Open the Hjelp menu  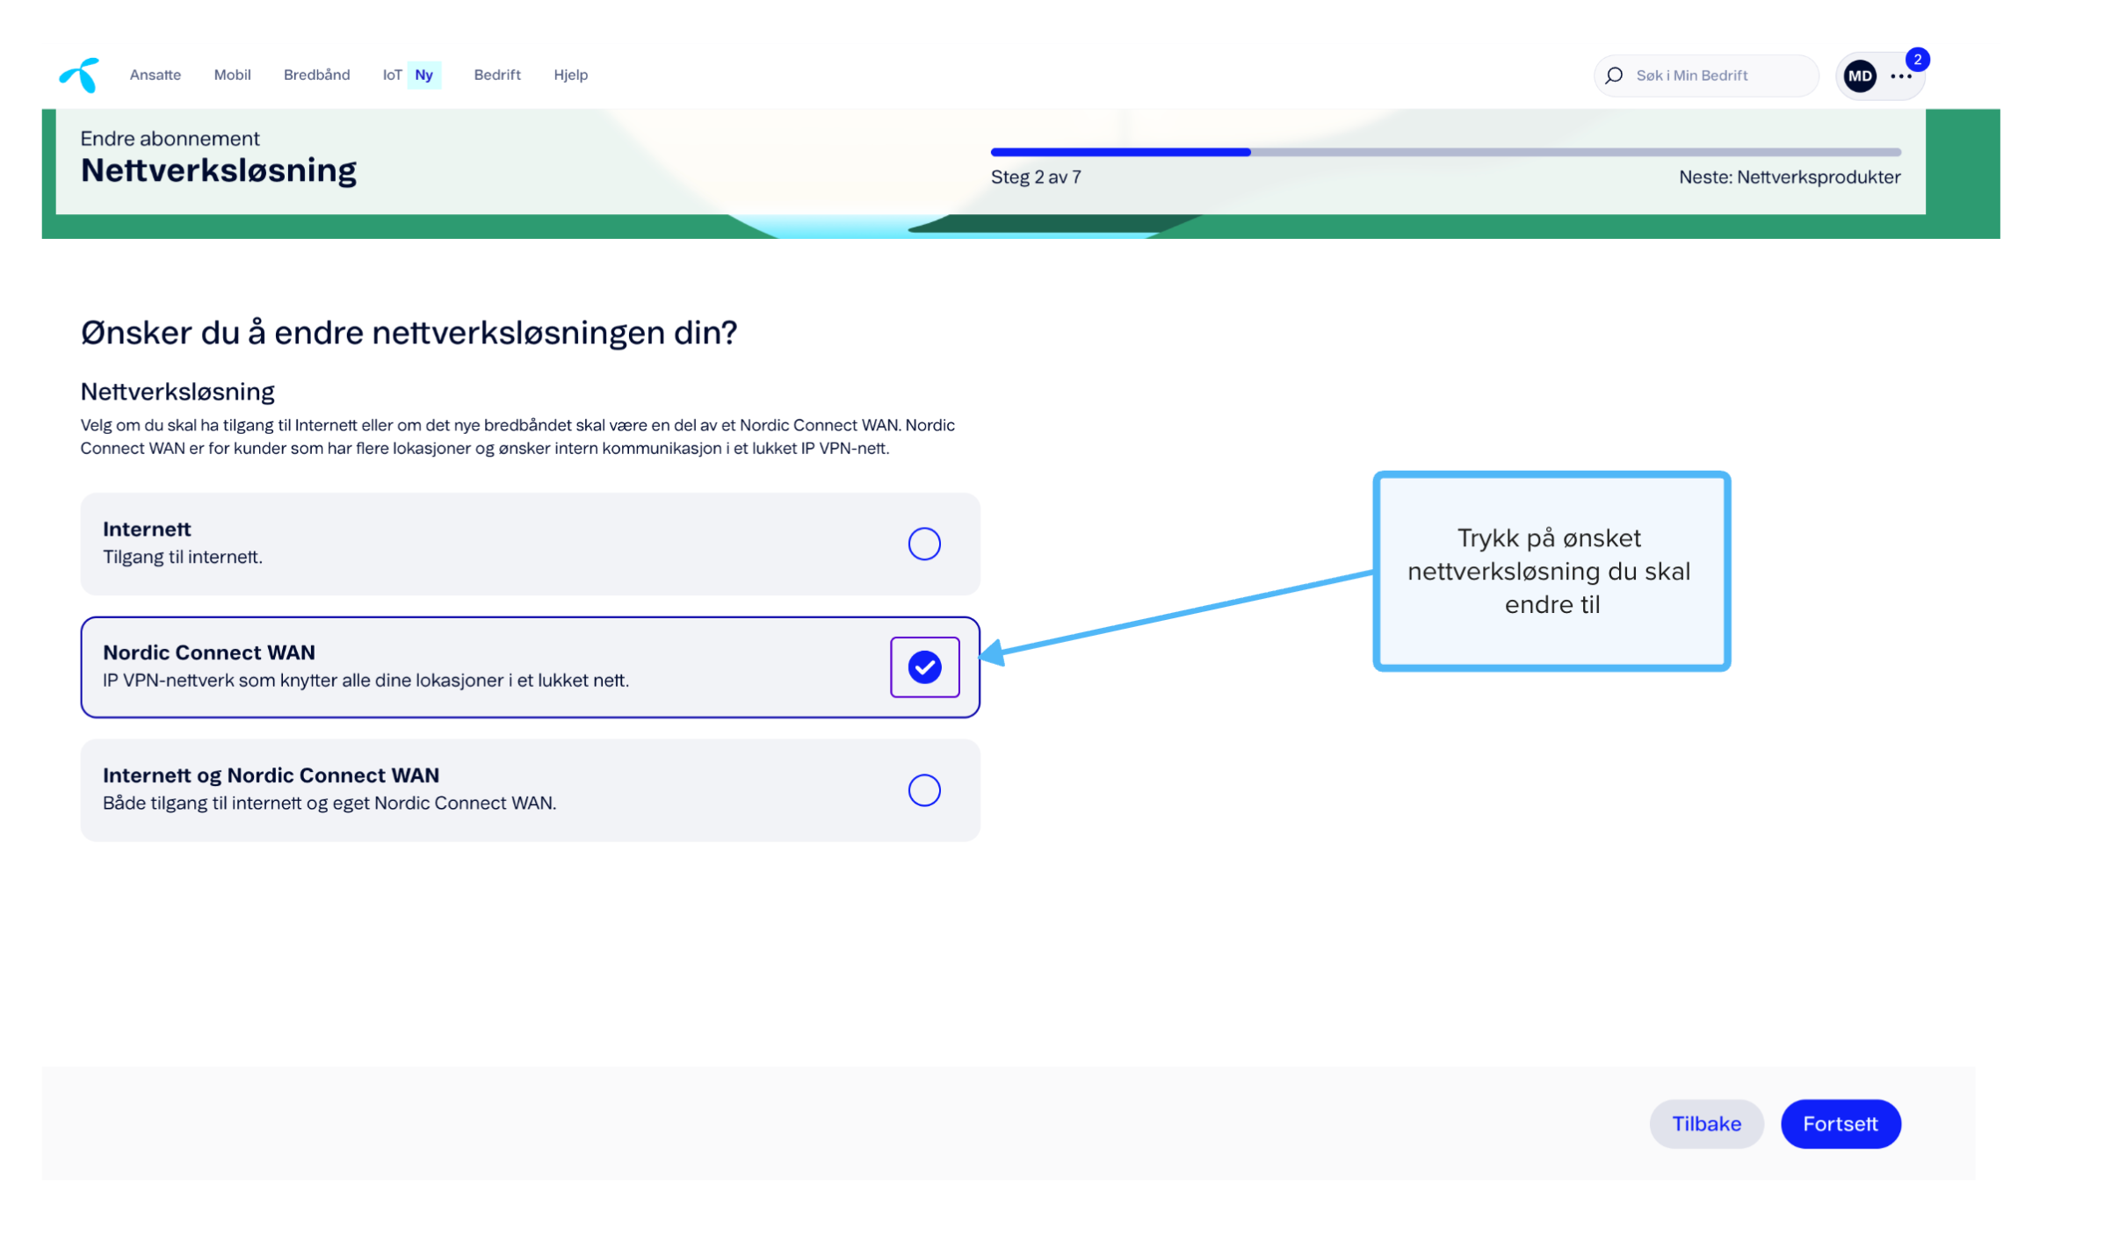[571, 76]
